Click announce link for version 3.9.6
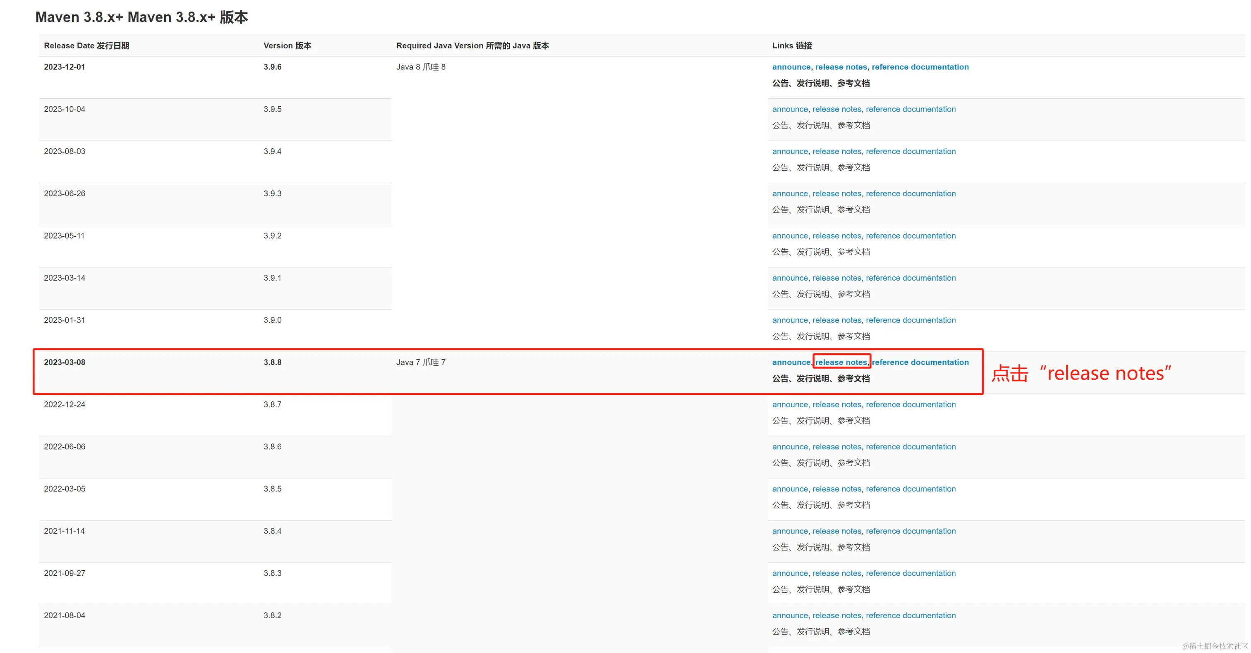 pos(791,67)
